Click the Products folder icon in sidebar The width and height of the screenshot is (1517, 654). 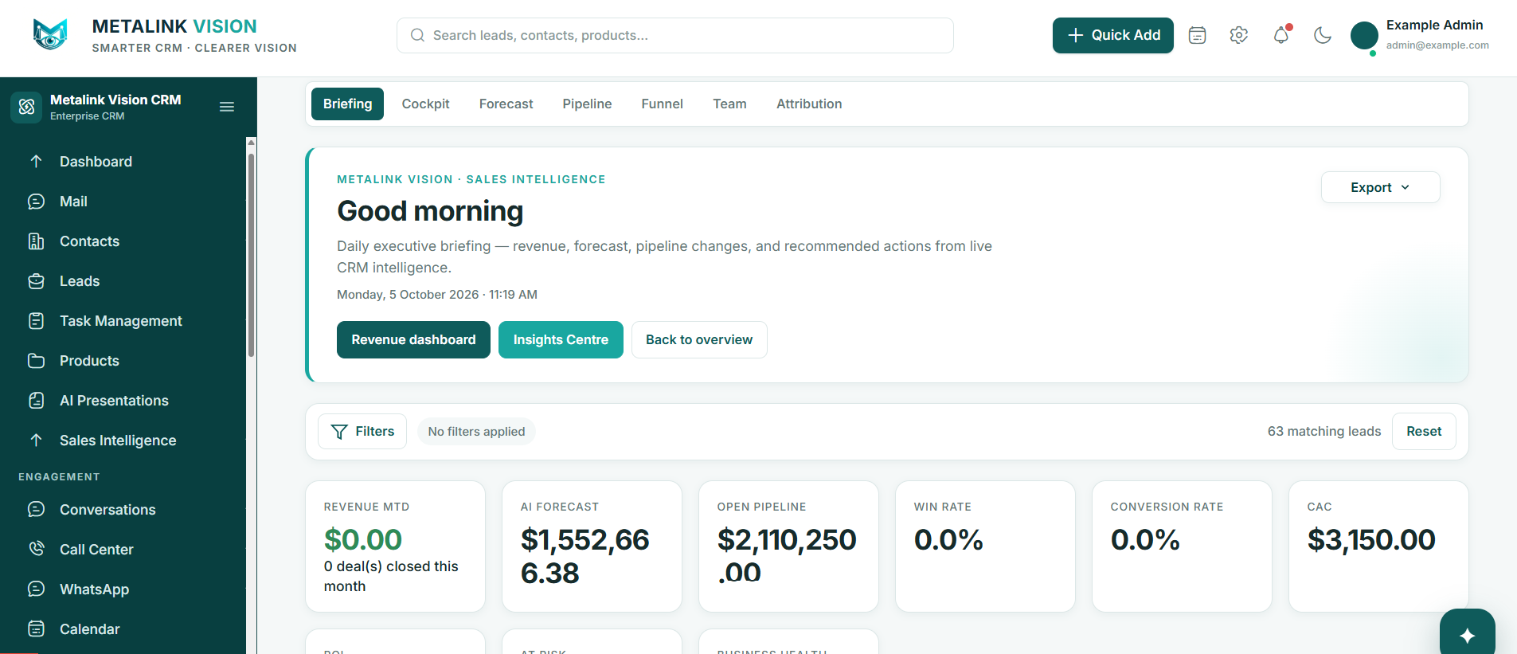click(x=36, y=360)
